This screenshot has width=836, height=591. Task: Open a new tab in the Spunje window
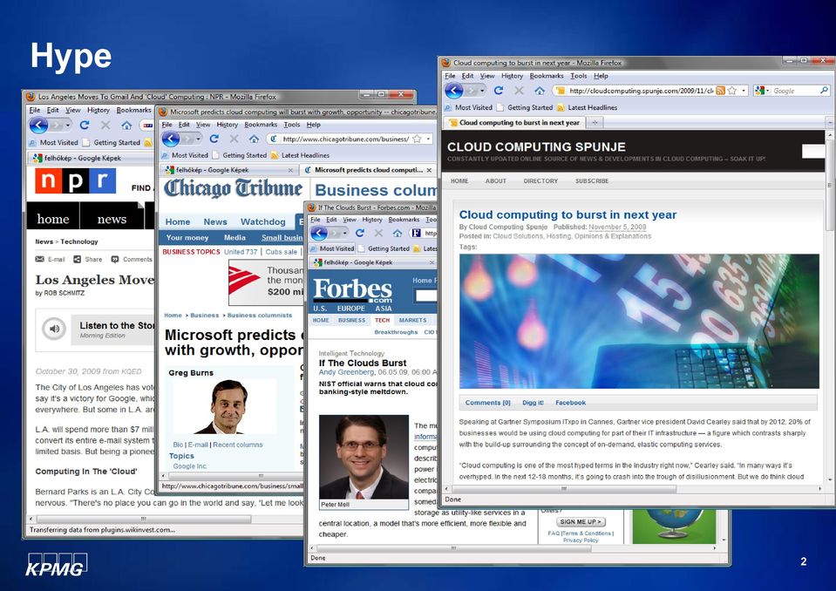point(595,123)
